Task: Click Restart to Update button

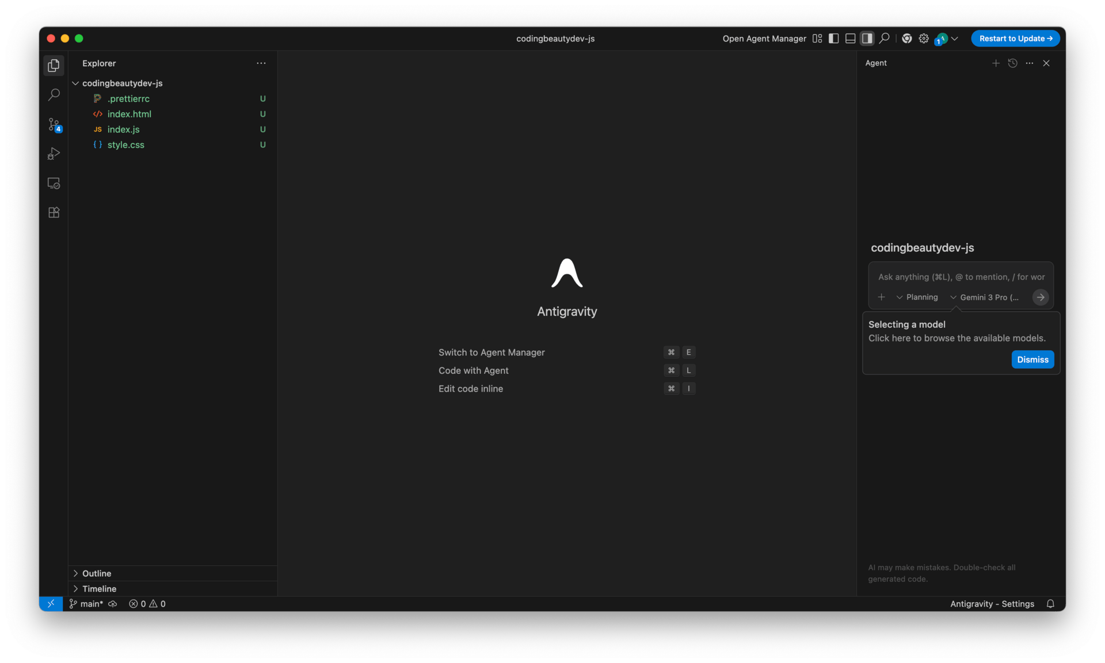Action: pyautogui.click(x=1015, y=39)
